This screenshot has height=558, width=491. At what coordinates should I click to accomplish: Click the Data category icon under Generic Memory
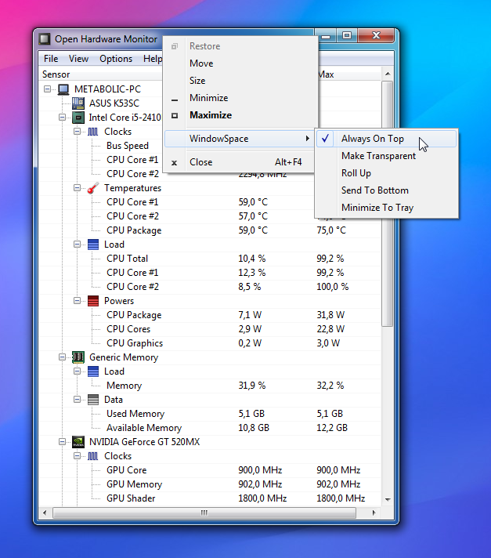click(x=93, y=400)
